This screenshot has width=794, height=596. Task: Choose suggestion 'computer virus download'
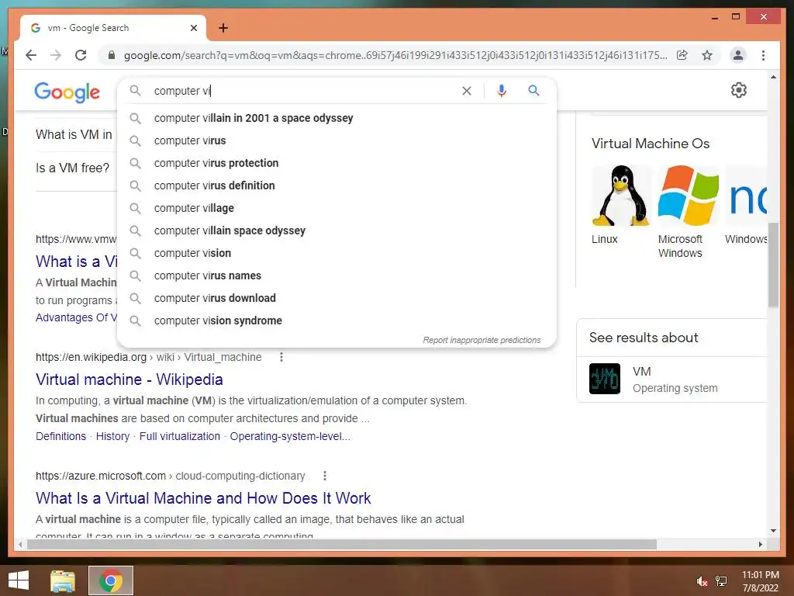[x=337, y=298]
